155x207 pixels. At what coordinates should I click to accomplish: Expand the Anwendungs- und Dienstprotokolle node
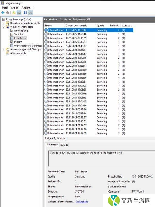click(x=4, y=49)
